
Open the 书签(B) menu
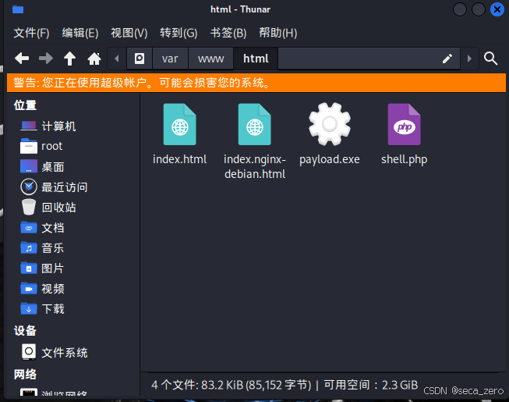coord(228,33)
